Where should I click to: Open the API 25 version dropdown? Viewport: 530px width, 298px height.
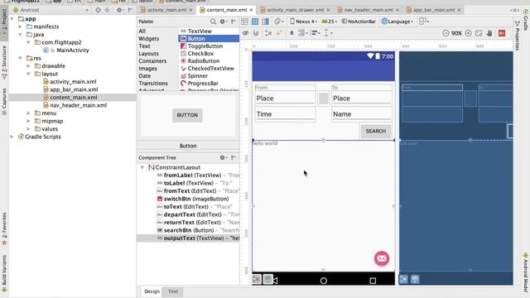(330, 22)
